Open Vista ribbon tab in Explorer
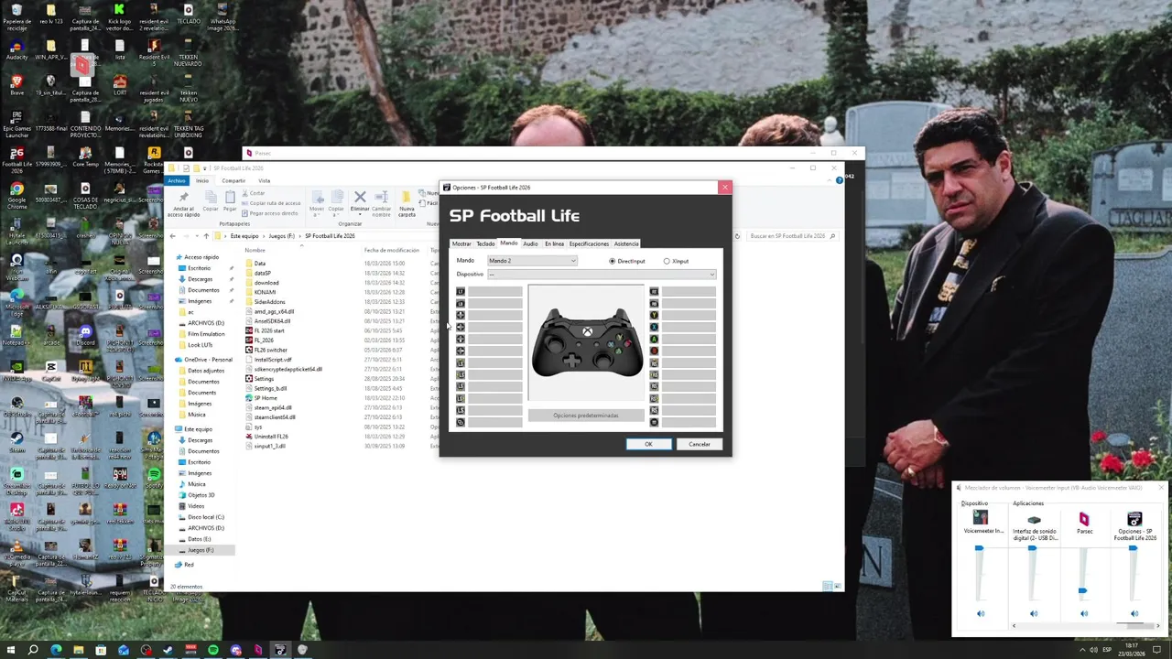The image size is (1172, 659). (264, 180)
